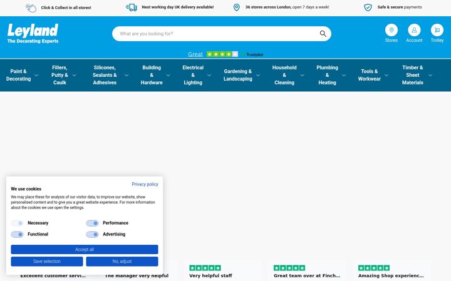
Task: Click the Click & Collect hand icon
Action: pos(31,7)
